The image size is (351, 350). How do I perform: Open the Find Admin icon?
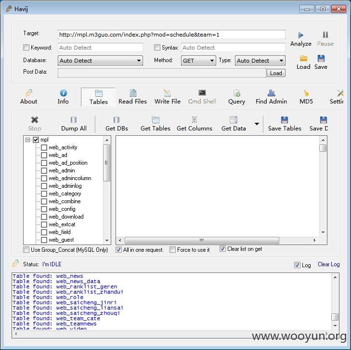[x=271, y=92]
